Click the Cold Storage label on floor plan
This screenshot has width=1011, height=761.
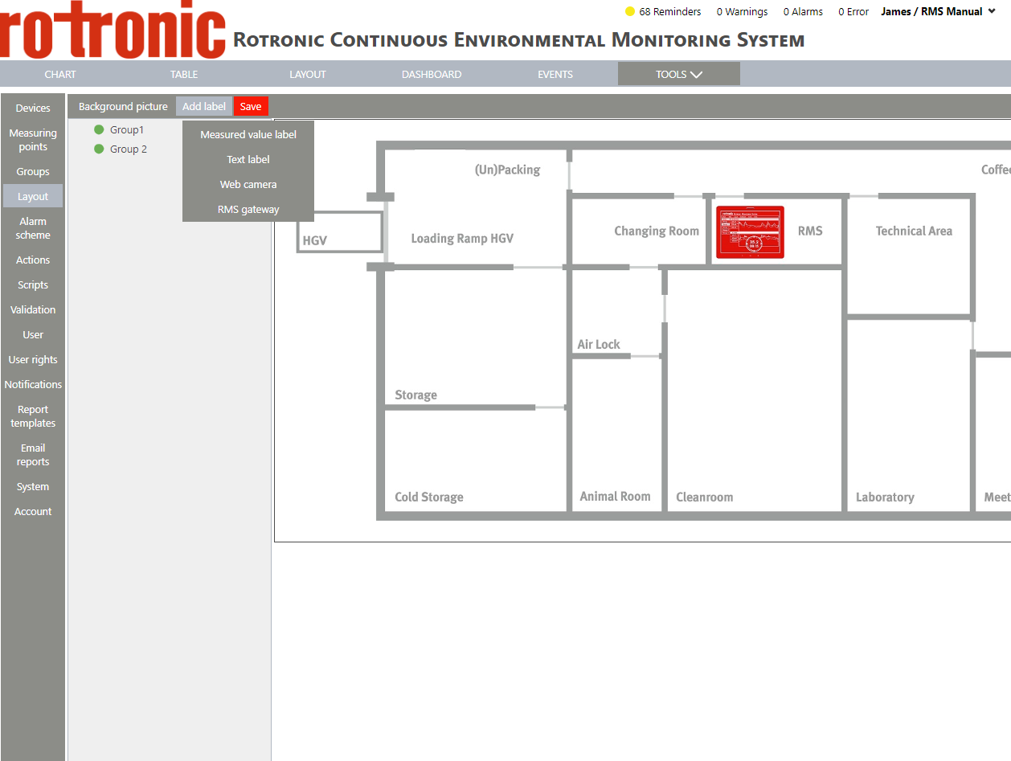click(x=429, y=497)
